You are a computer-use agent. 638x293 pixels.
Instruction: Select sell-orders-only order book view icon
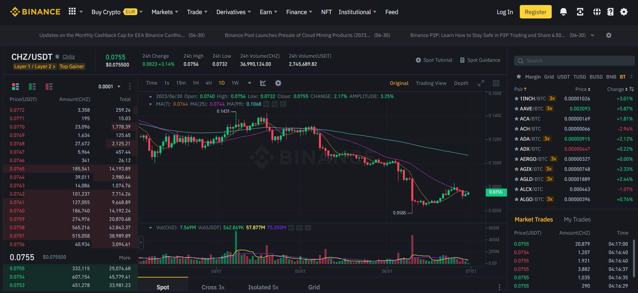tap(49, 87)
